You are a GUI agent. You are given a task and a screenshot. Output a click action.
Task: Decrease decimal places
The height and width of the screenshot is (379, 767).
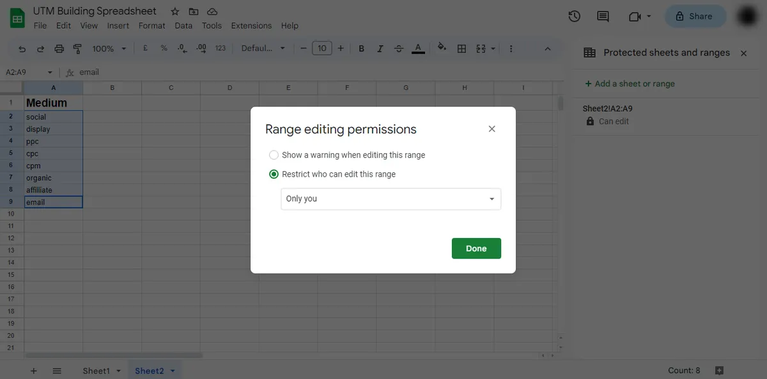[x=181, y=48]
